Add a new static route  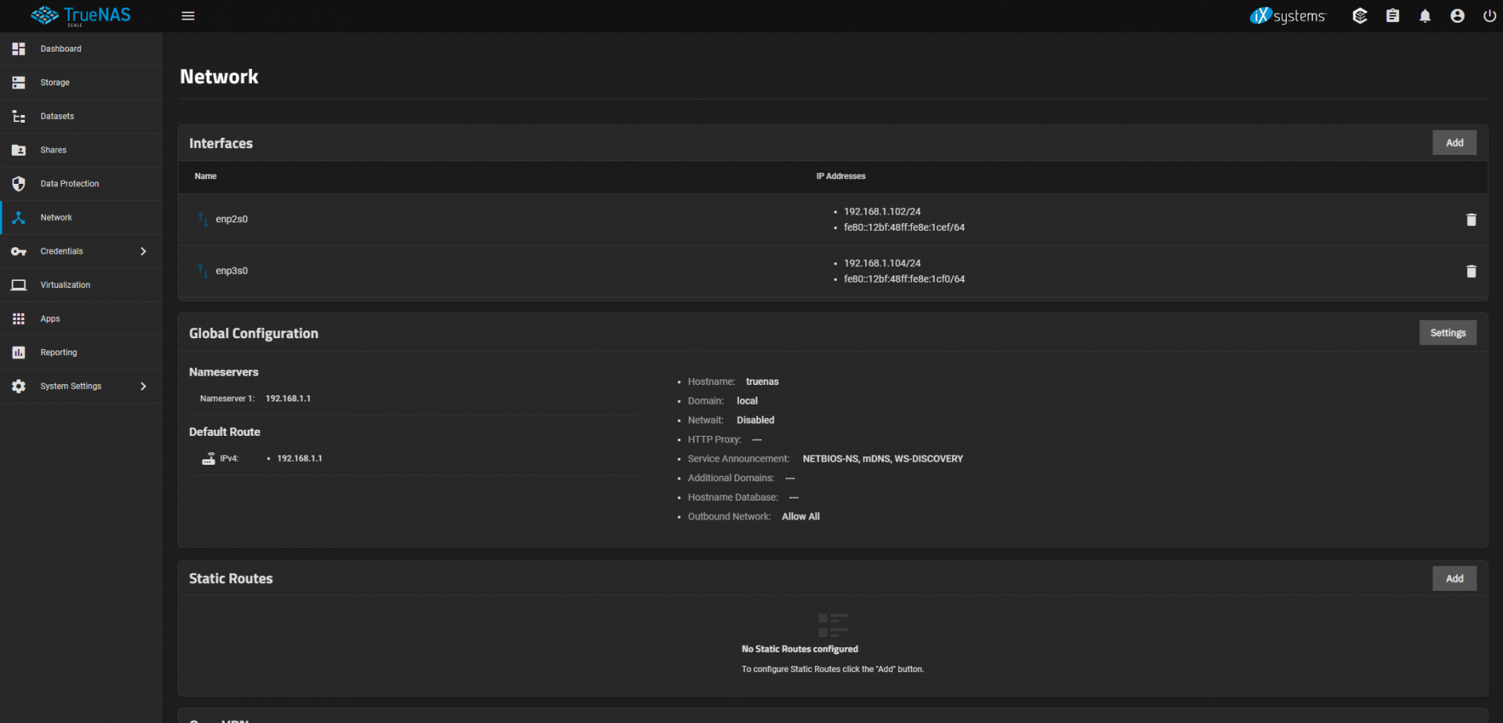click(x=1454, y=578)
